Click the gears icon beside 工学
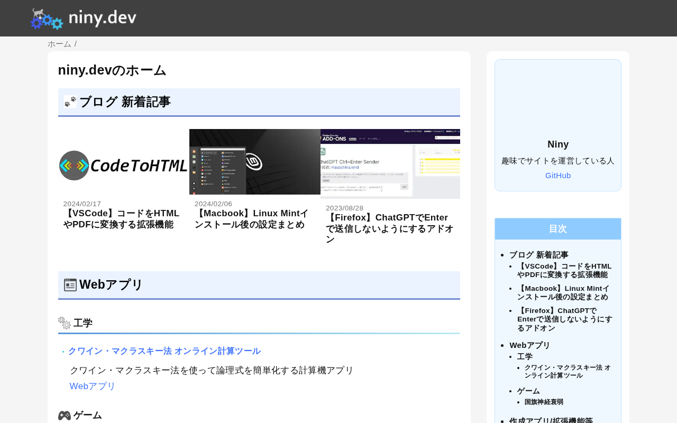Image resolution: width=677 pixels, height=423 pixels. coord(65,323)
